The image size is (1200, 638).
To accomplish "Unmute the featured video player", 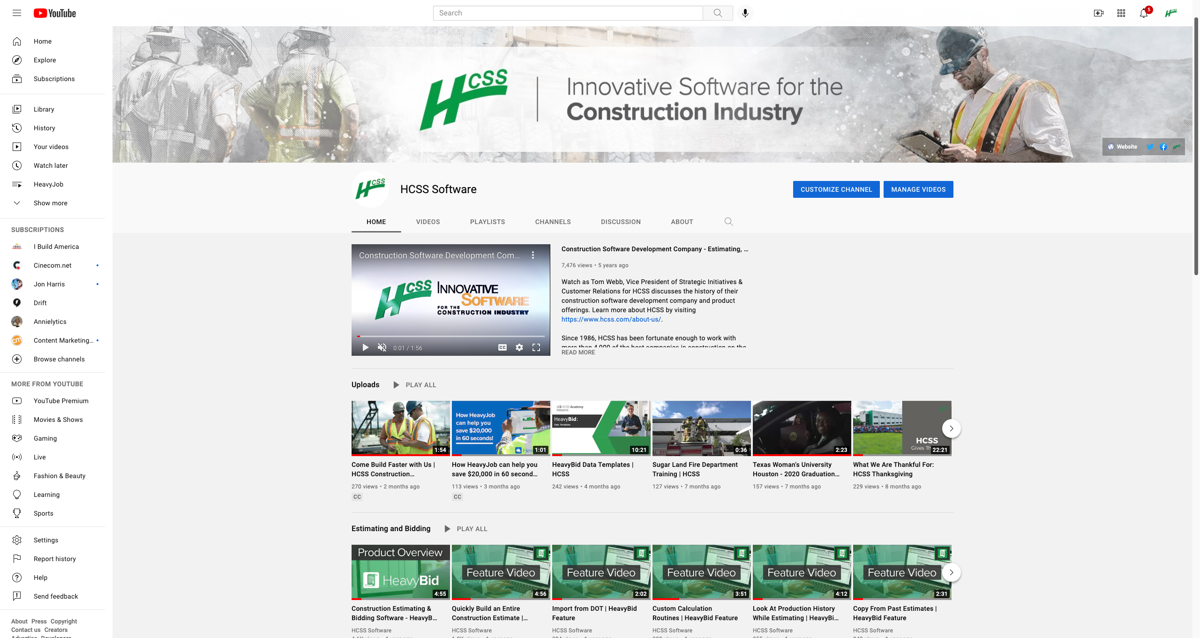I will coord(382,347).
